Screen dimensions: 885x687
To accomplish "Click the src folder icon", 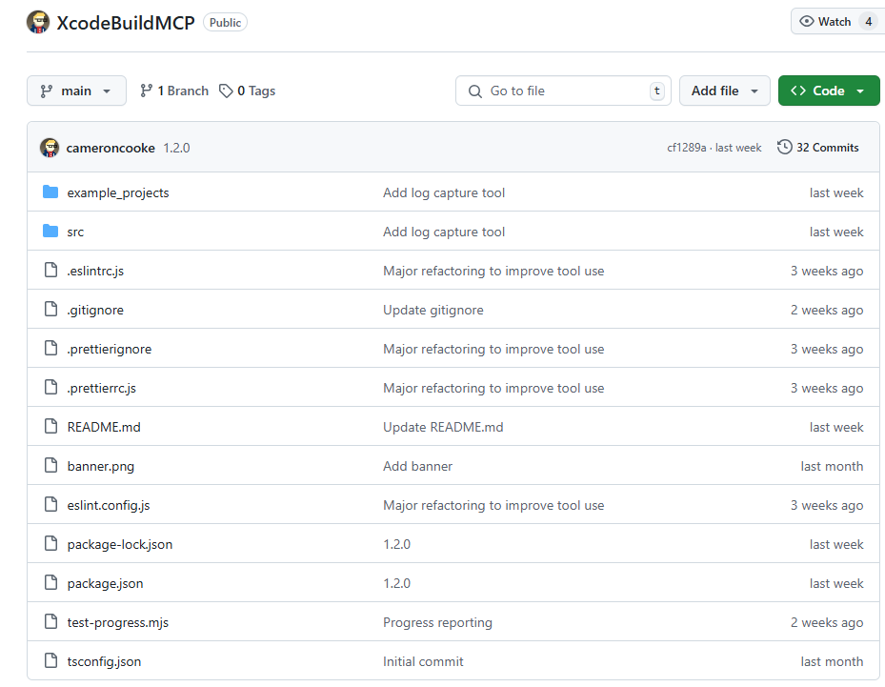I will pyautogui.click(x=50, y=232).
